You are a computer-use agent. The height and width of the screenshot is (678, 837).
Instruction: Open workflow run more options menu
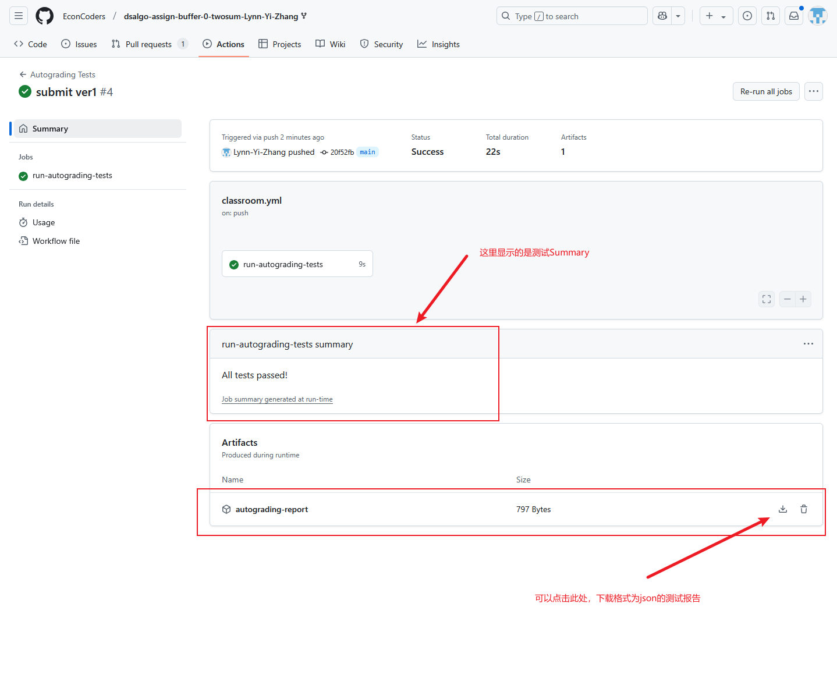click(x=814, y=91)
